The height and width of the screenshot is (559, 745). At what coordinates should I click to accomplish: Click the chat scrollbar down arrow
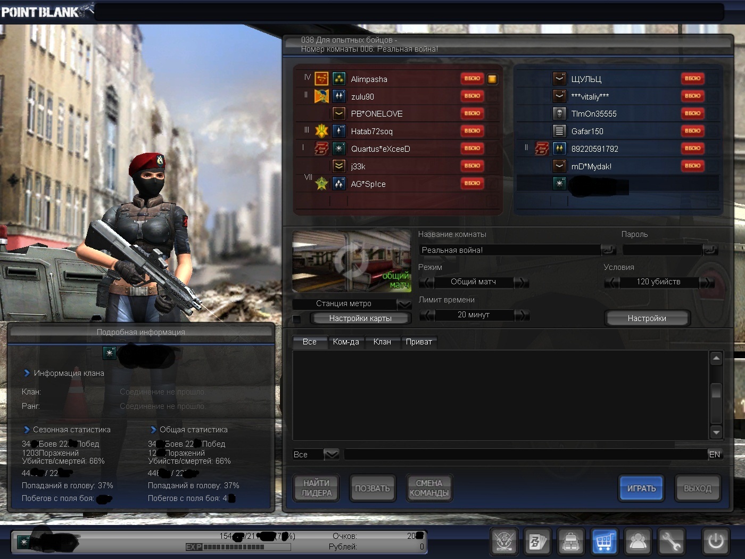tap(716, 432)
